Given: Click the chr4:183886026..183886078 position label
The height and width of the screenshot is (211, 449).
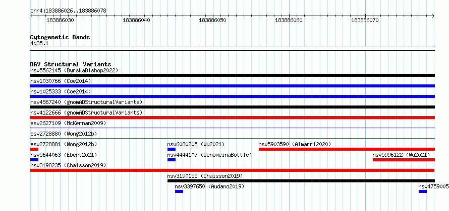Looking at the screenshot, I should click(68, 11).
